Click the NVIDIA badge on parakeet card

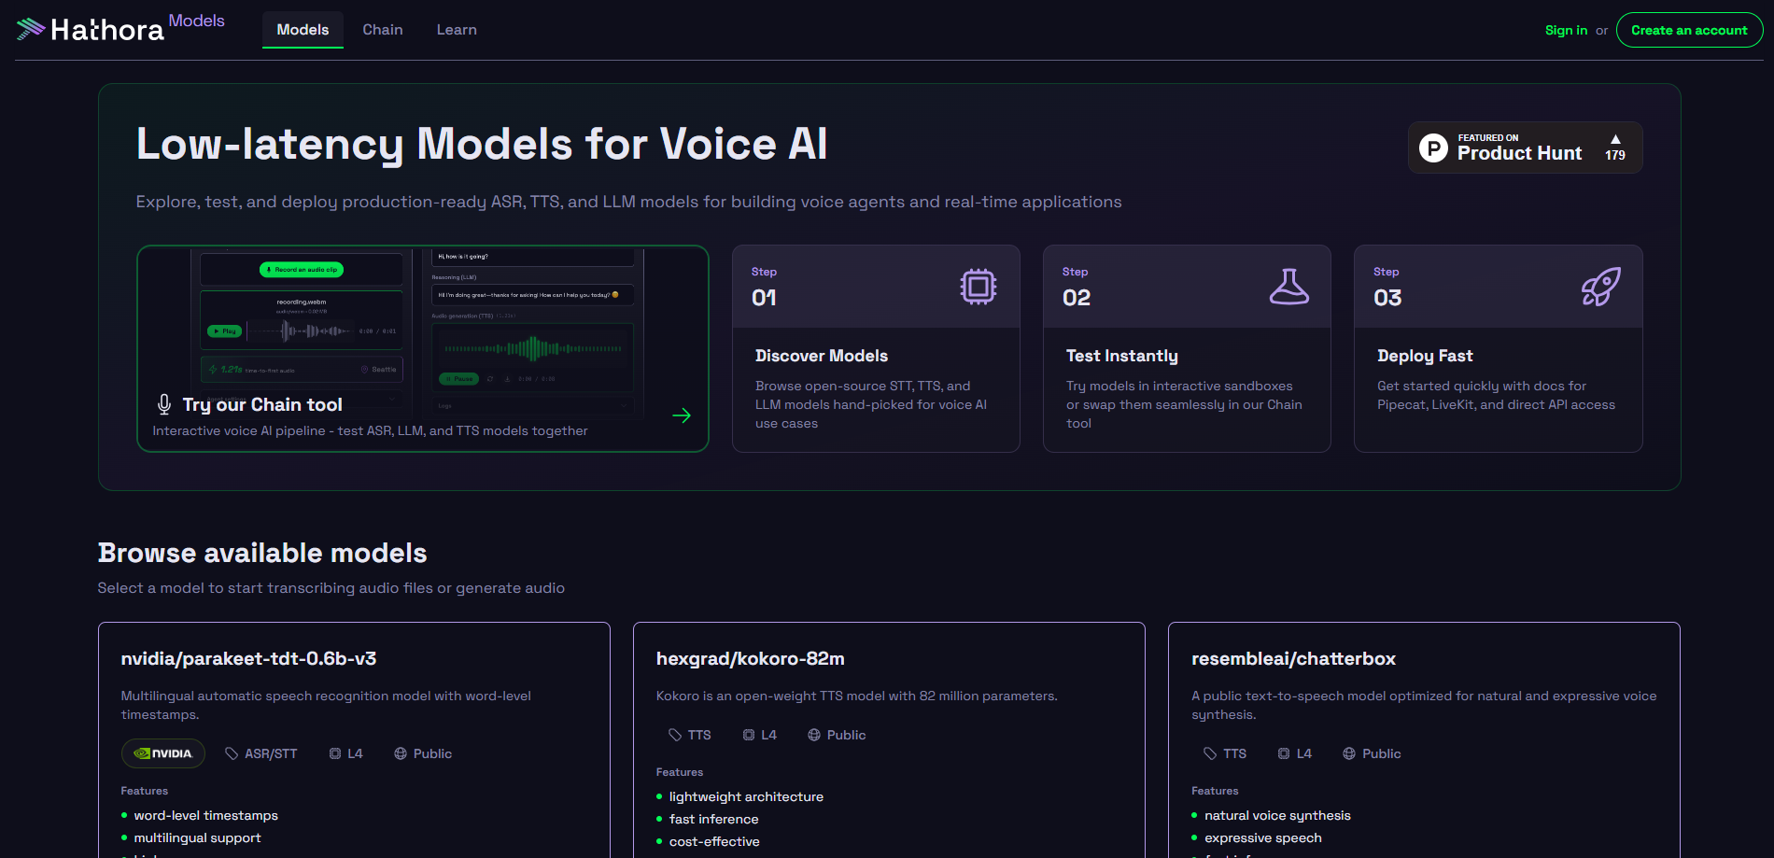click(163, 753)
